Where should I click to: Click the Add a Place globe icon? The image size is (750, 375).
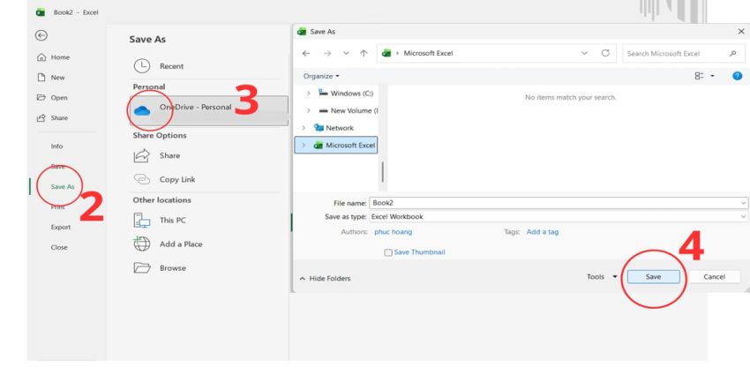(141, 244)
